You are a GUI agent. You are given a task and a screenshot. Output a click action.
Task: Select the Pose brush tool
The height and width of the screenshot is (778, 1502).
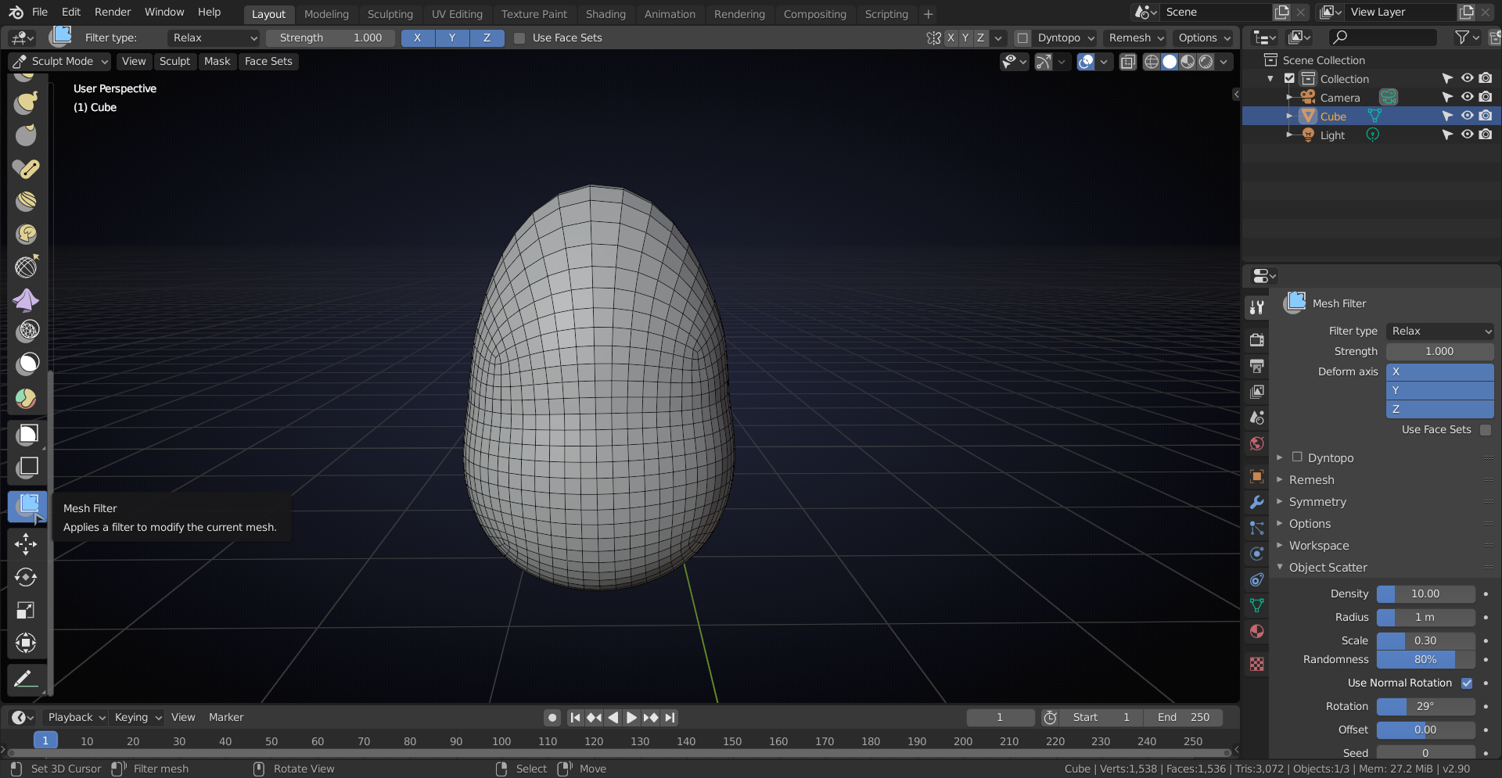(x=26, y=169)
